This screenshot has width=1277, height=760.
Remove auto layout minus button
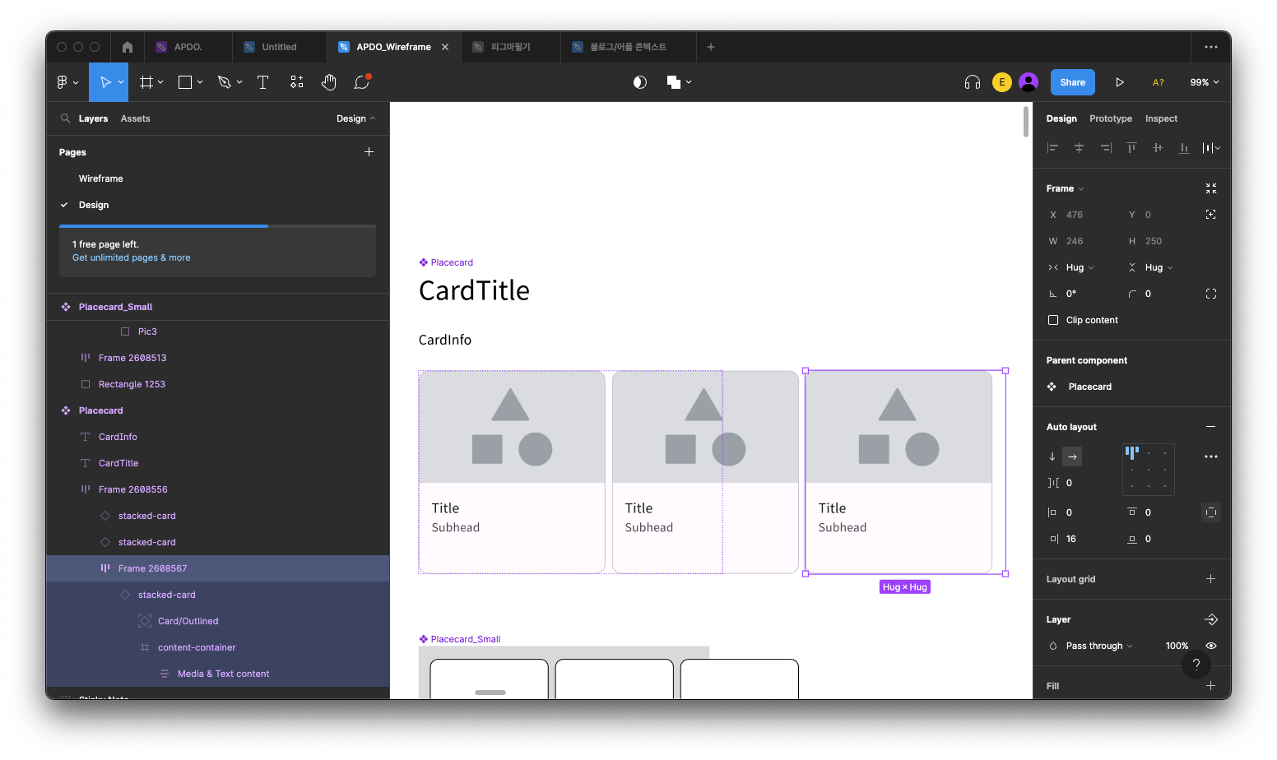click(x=1211, y=427)
